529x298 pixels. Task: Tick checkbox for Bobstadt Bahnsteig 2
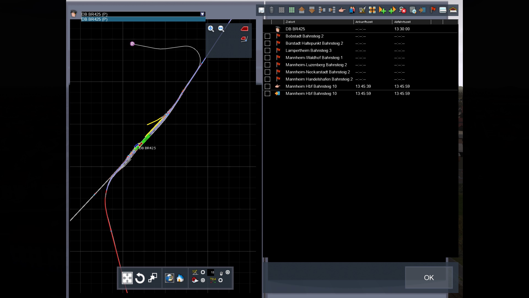pos(267,36)
